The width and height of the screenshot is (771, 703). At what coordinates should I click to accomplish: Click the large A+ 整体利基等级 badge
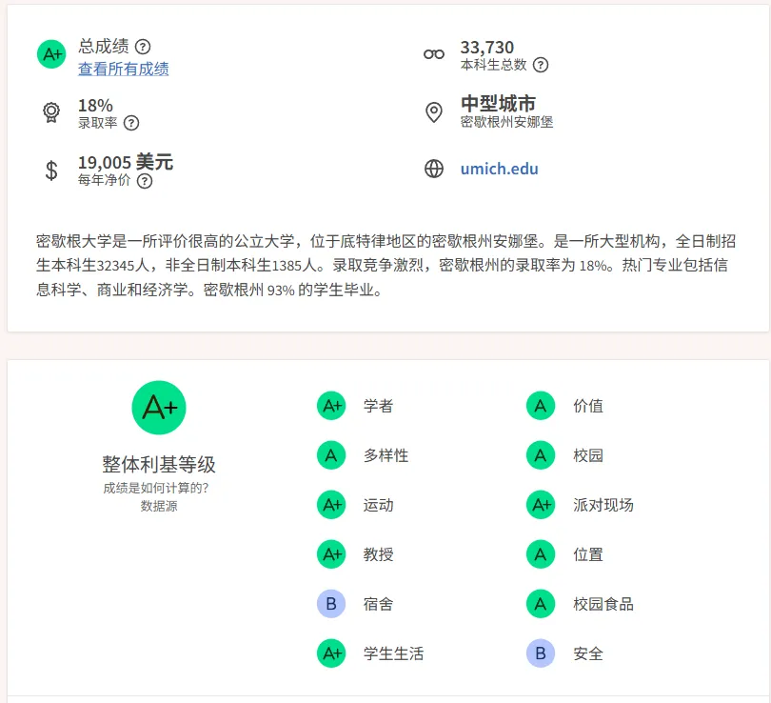(x=159, y=408)
